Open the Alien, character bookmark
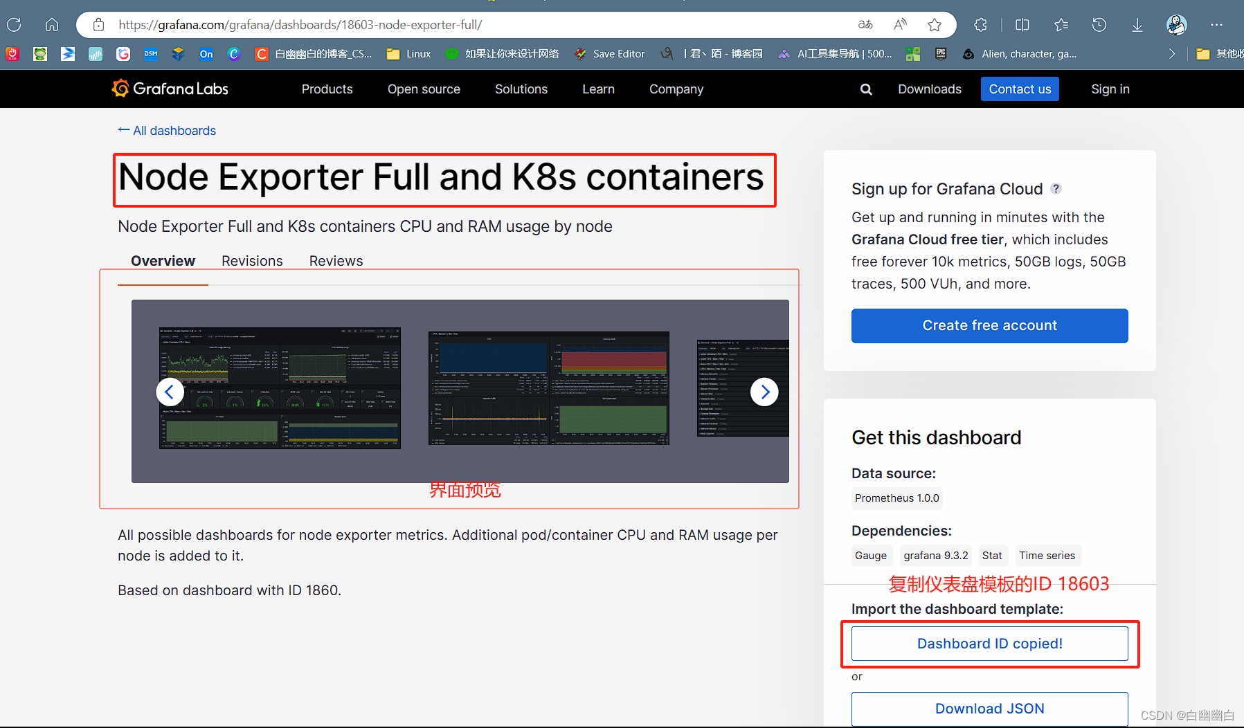The width and height of the screenshot is (1244, 728). pos(1020,54)
